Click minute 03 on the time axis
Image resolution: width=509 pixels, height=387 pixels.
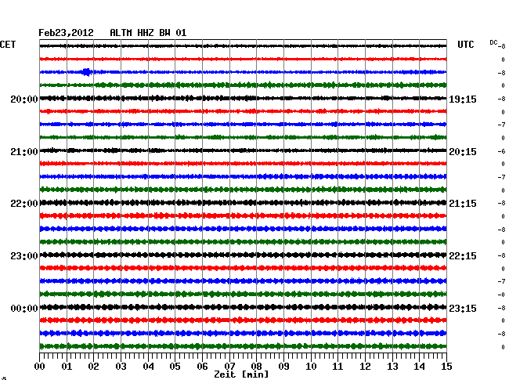pyautogui.click(x=121, y=366)
